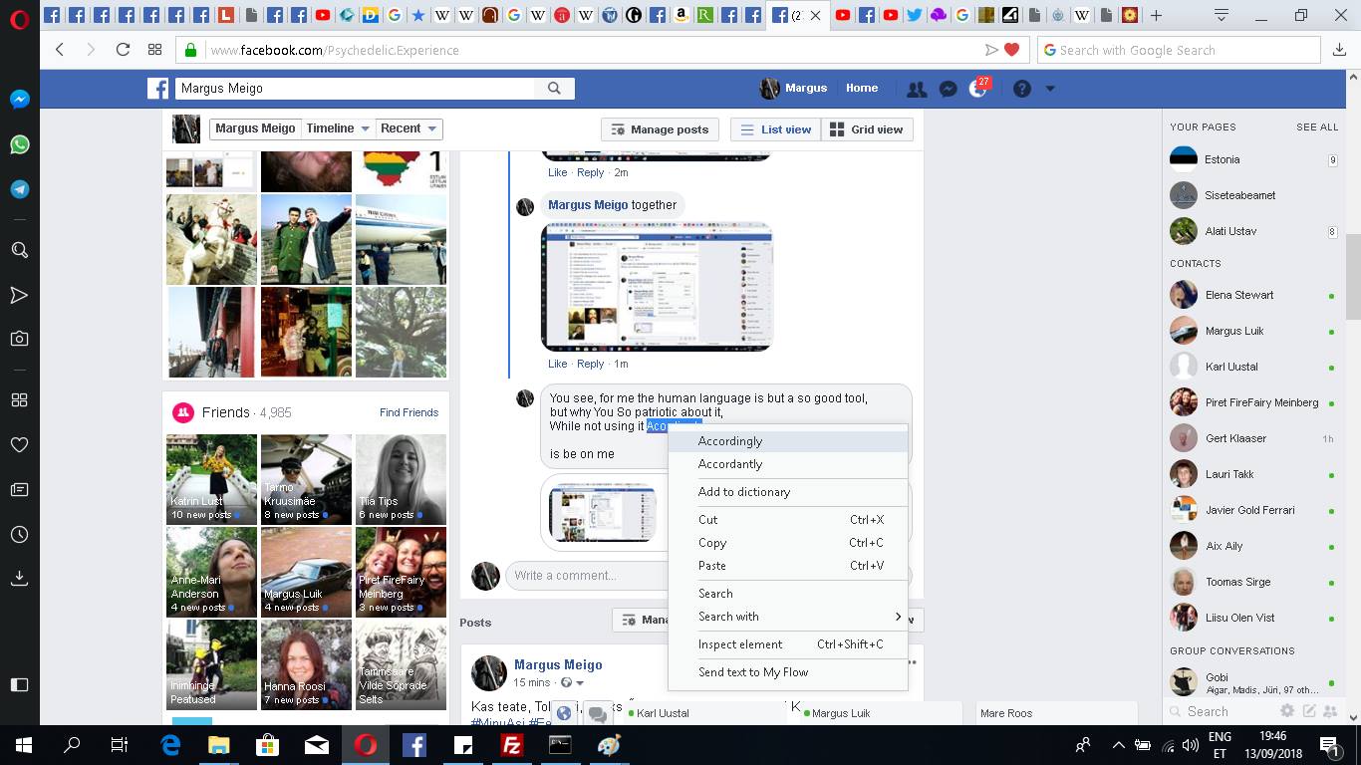Select Paste from the context menu
The image size is (1361, 765).
point(788,566)
